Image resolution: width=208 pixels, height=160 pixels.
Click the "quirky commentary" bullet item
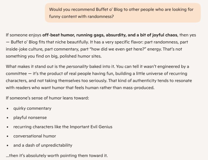(x=32, y=108)
